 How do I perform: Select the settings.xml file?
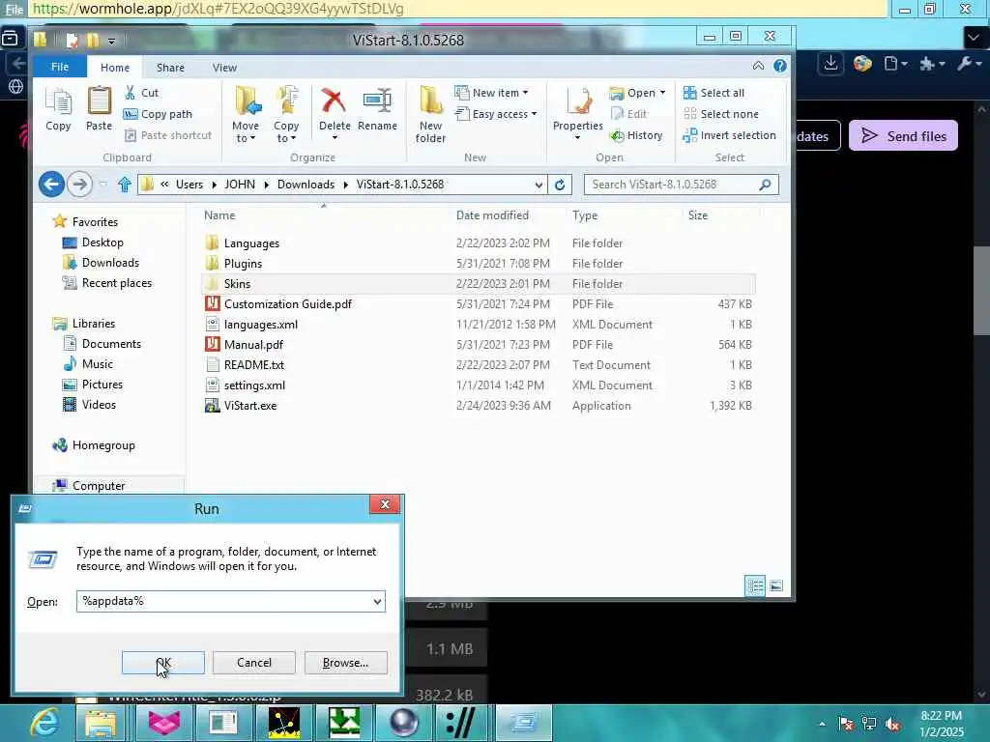pyautogui.click(x=478, y=385)
